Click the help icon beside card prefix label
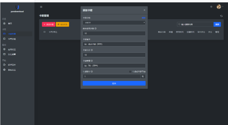The width and height of the screenshot is (228, 125). coord(92,61)
